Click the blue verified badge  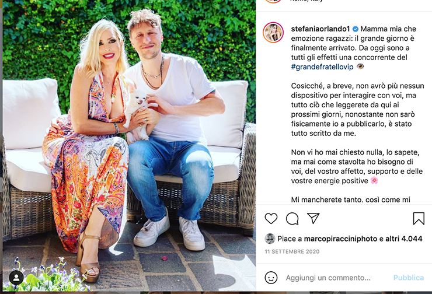click(x=356, y=29)
